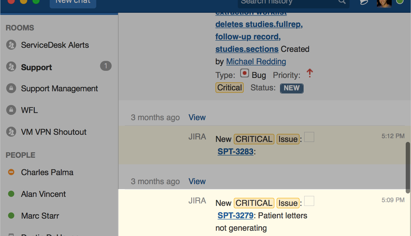
Task: Click the image placeholder beside SPT-3283
Action: 309,137
